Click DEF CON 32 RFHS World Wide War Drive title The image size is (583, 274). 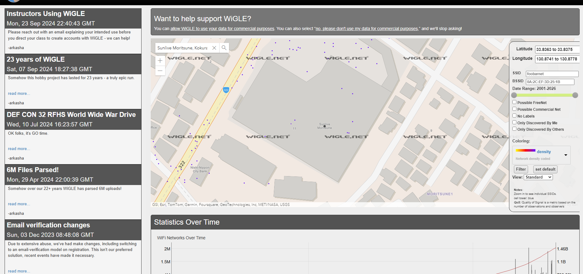(71, 114)
